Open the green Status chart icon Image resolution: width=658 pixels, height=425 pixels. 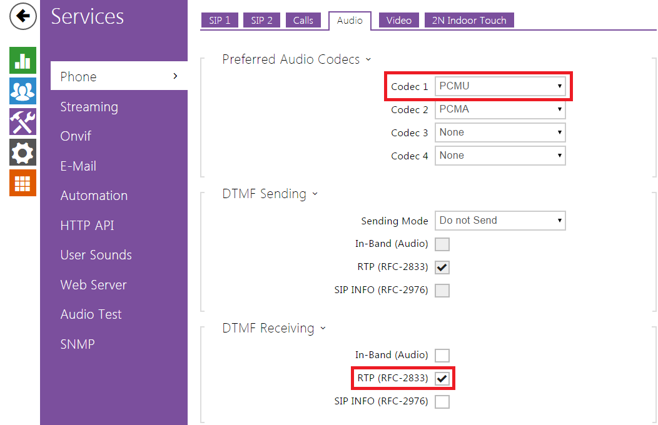pyautogui.click(x=23, y=61)
